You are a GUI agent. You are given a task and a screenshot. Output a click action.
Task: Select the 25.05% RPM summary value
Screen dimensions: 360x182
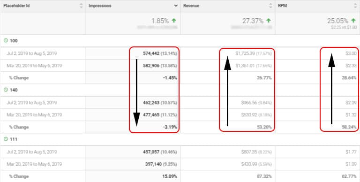coord(337,21)
